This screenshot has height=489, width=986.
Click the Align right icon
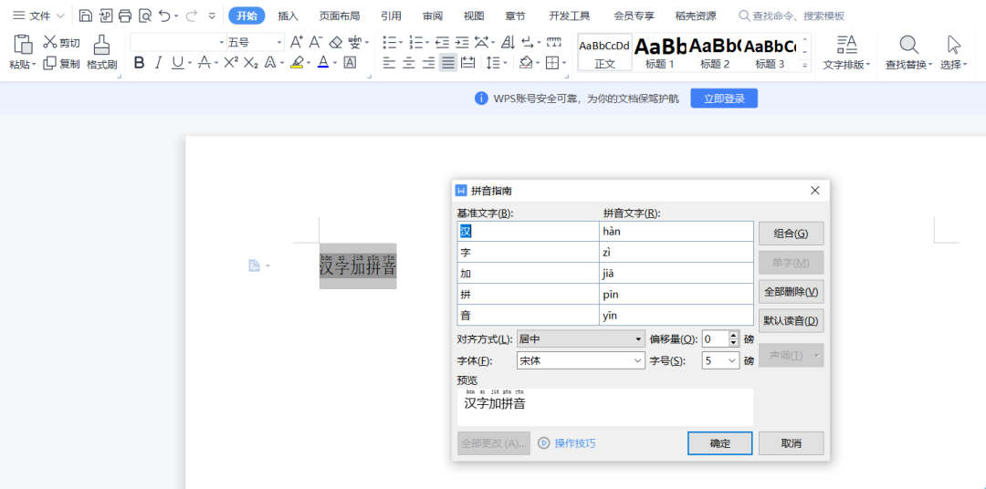coord(429,63)
